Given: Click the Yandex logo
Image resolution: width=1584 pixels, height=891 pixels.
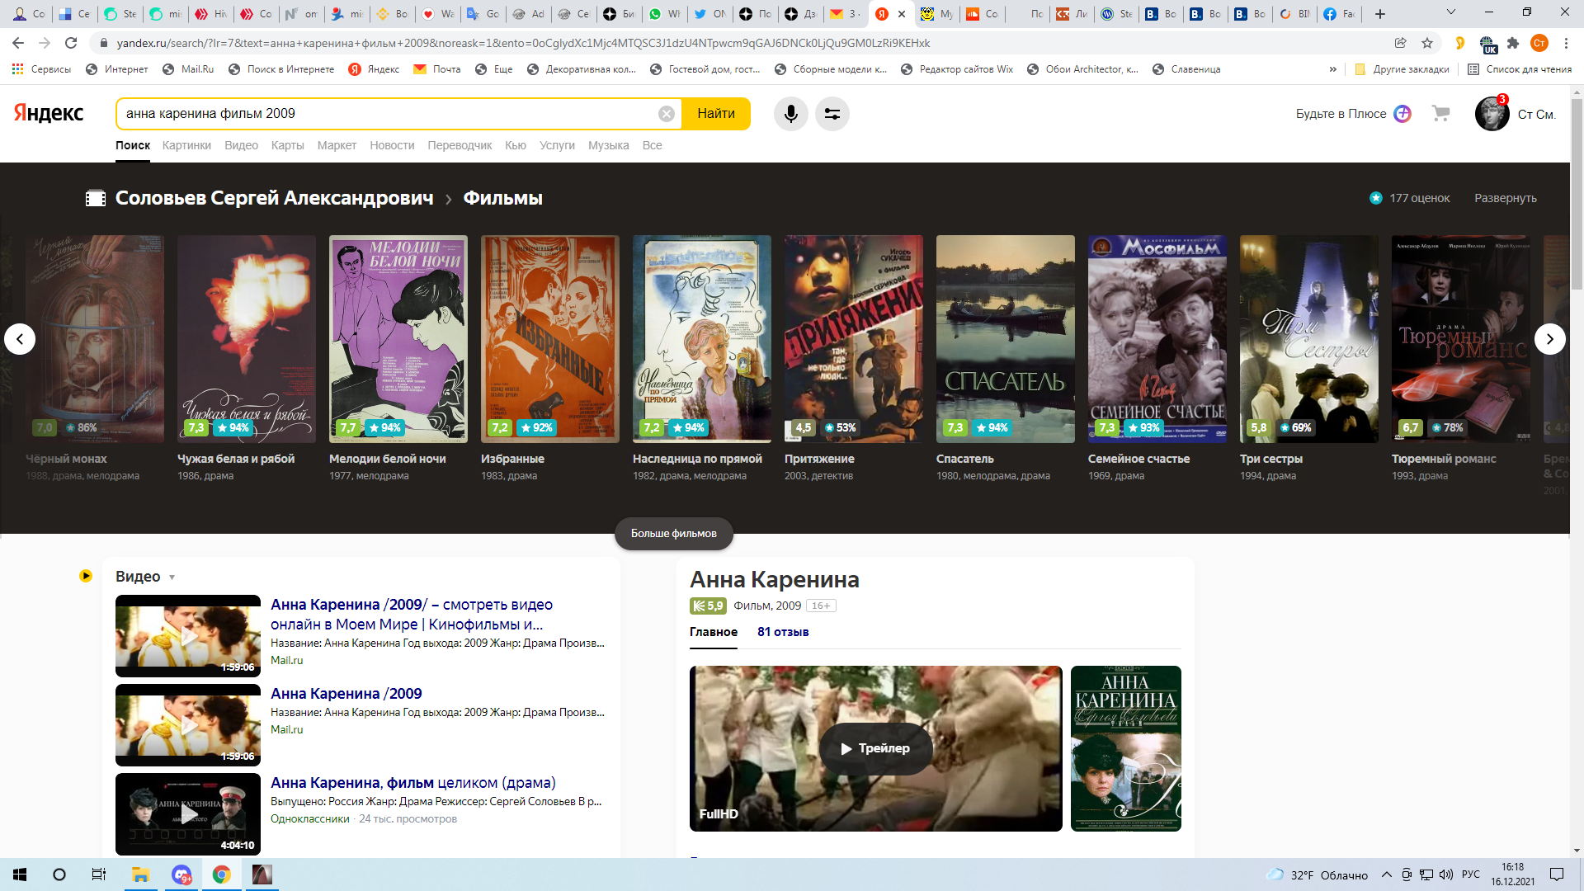Looking at the screenshot, I should coord(49,113).
